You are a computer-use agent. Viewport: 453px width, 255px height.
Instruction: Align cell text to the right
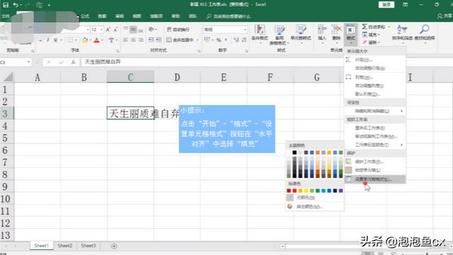tap(140, 40)
